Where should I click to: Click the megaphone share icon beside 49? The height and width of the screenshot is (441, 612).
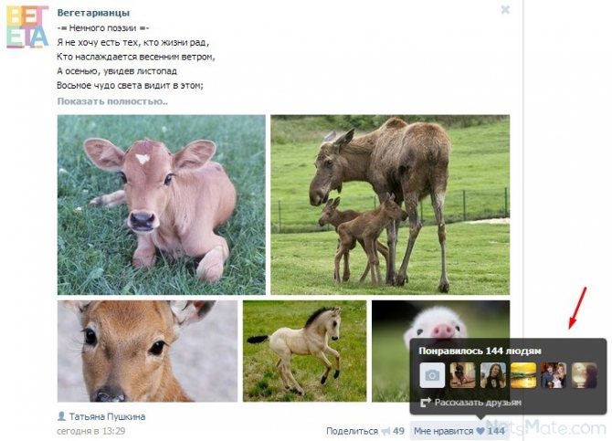(x=385, y=431)
